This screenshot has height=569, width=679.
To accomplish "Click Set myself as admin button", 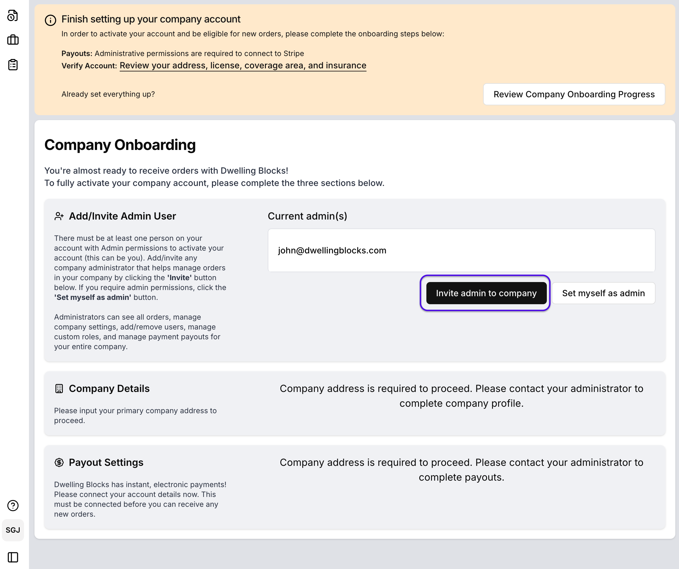I will click(603, 293).
